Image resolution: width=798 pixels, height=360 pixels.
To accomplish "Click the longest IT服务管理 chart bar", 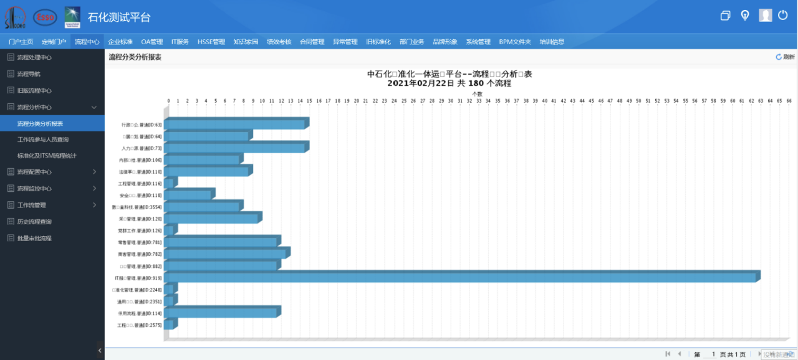I will [462, 277].
